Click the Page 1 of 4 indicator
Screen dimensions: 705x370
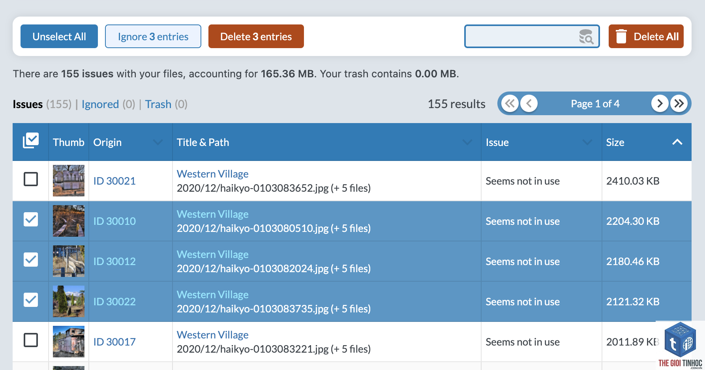point(595,104)
